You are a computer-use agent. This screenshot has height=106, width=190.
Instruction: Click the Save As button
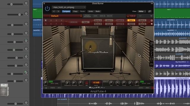(x=102, y=16)
